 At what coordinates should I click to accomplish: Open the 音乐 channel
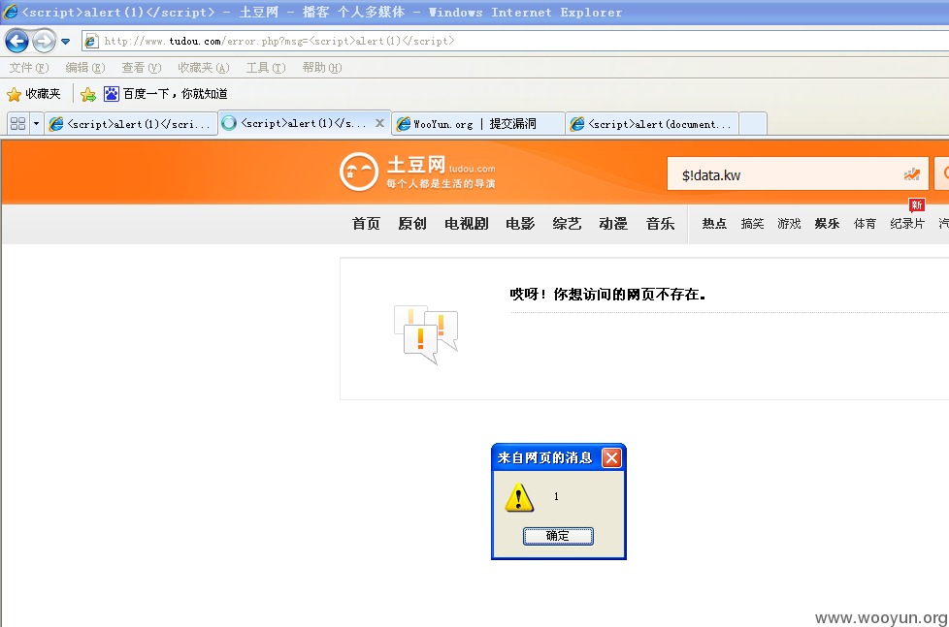tap(660, 224)
